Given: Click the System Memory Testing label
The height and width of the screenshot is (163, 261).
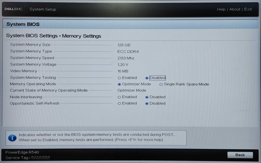Looking at the screenshot, I should pyautogui.click(x=33, y=78).
